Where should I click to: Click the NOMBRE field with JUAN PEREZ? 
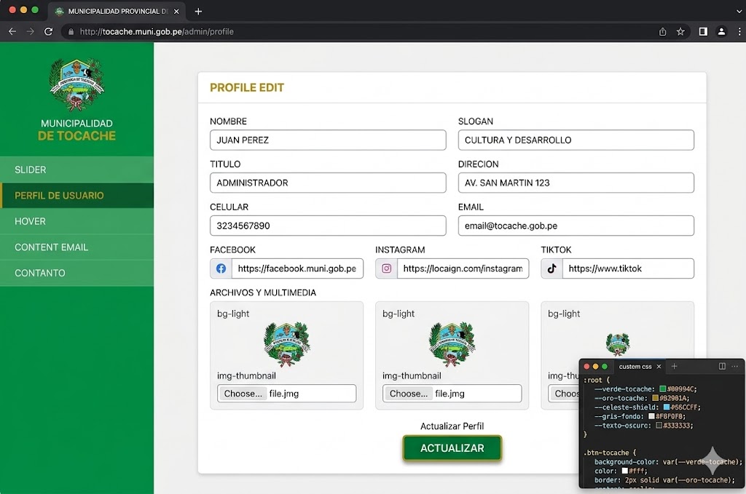click(328, 140)
